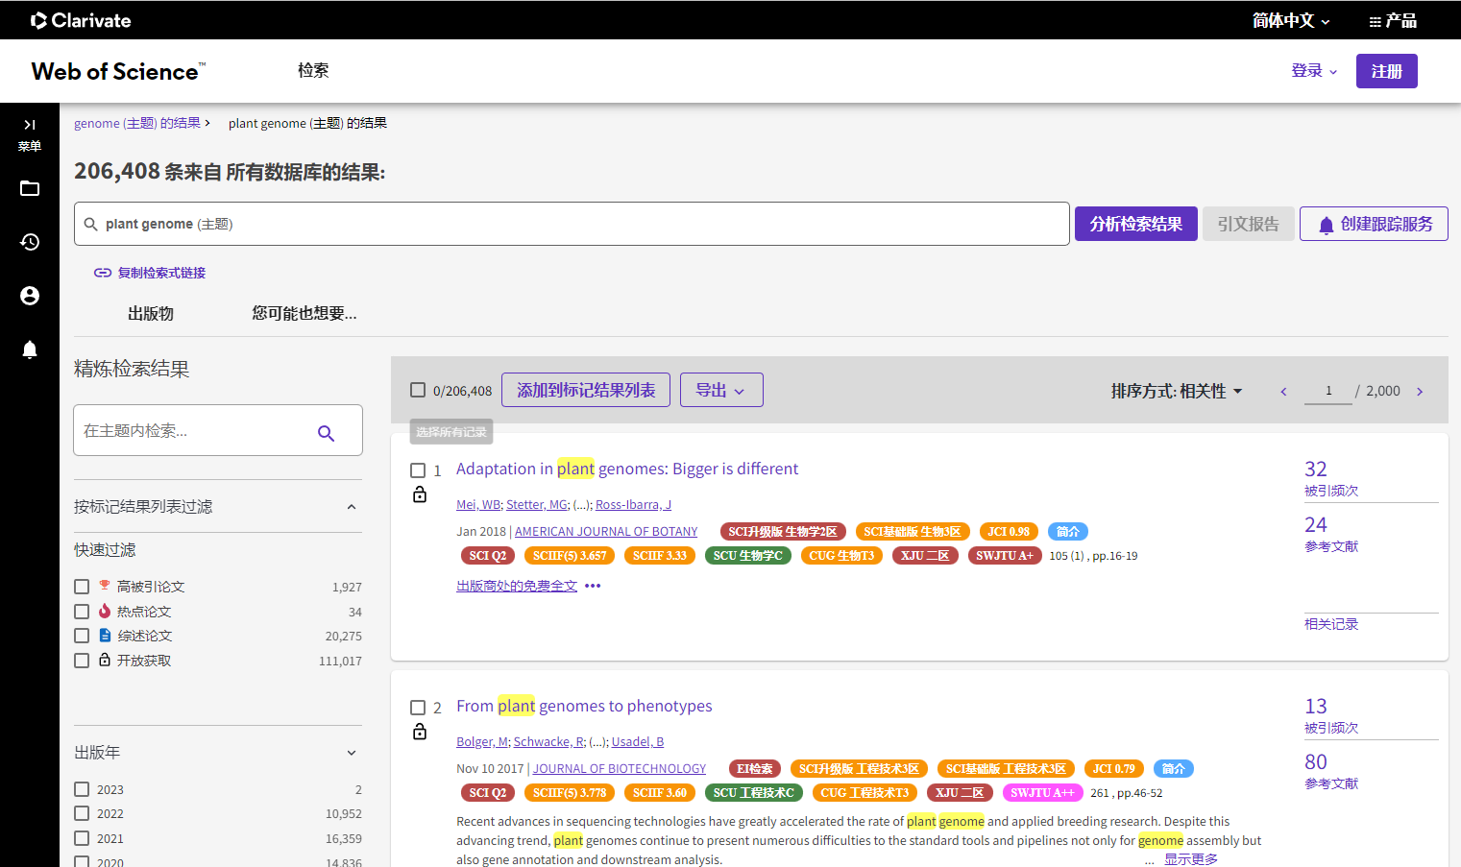Enable the 开放获取 filter
1461x867 pixels.
tap(82, 661)
